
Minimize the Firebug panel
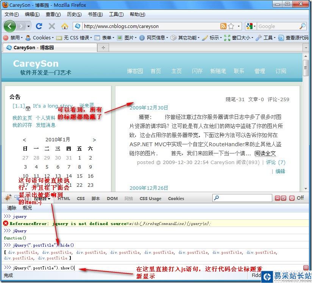coord(278,198)
